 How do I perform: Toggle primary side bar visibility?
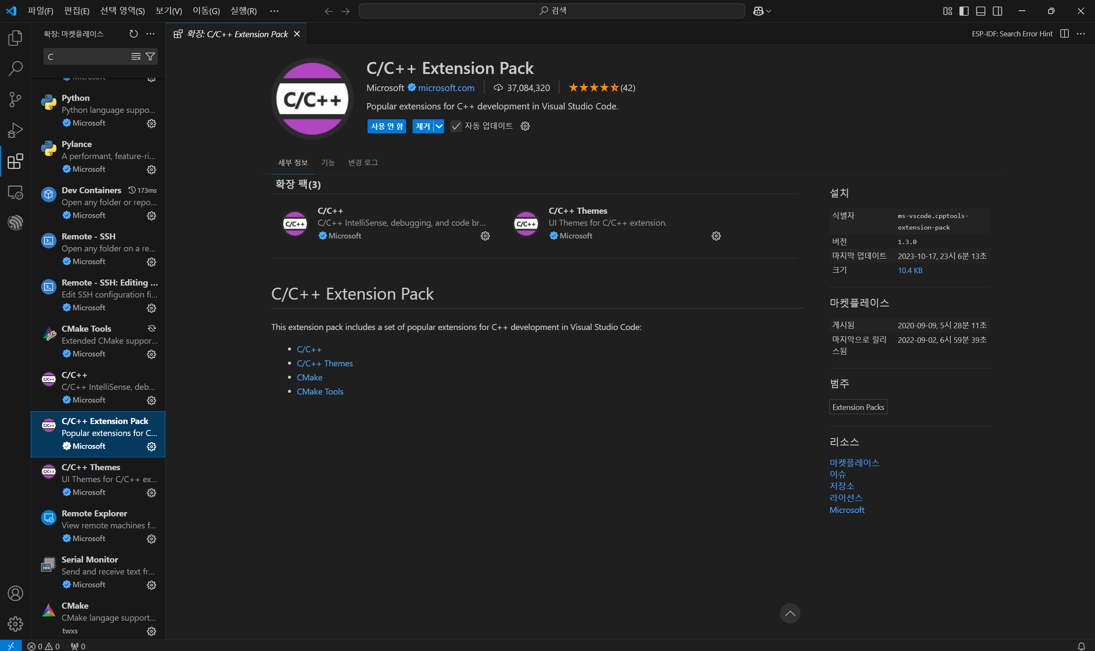click(964, 11)
